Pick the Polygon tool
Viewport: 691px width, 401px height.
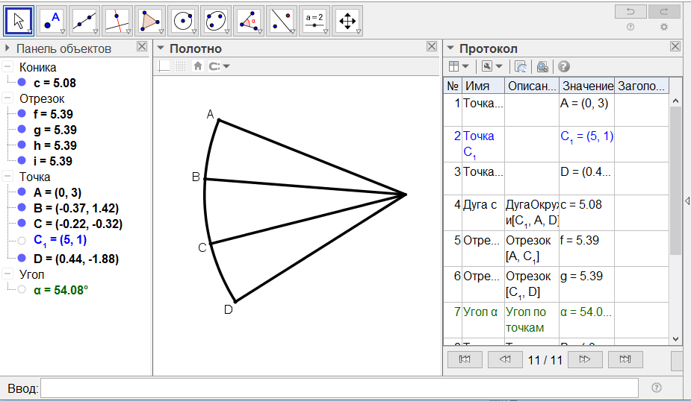pyautogui.click(x=150, y=20)
